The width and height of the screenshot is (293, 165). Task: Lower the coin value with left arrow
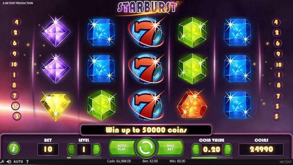click(196, 149)
